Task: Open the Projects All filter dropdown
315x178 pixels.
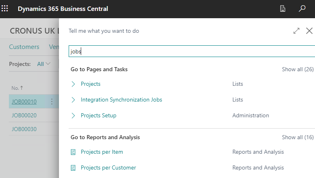Action: click(x=44, y=64)
